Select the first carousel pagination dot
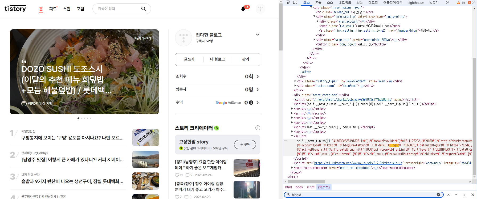The width and height of the screenshot is (477, 199). pos(78,118)
